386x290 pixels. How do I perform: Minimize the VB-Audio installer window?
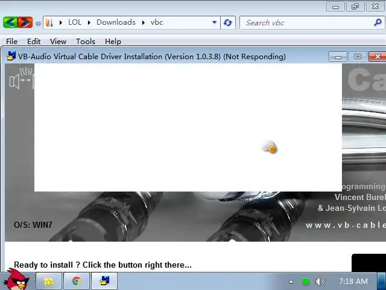click(338, 57)
